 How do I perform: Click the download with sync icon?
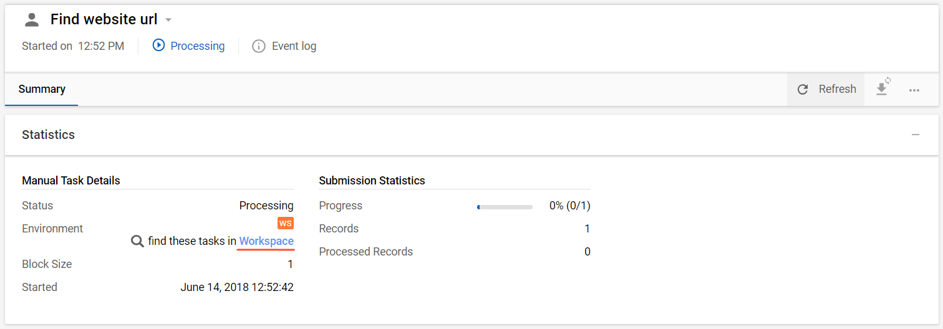pos(883,88)
